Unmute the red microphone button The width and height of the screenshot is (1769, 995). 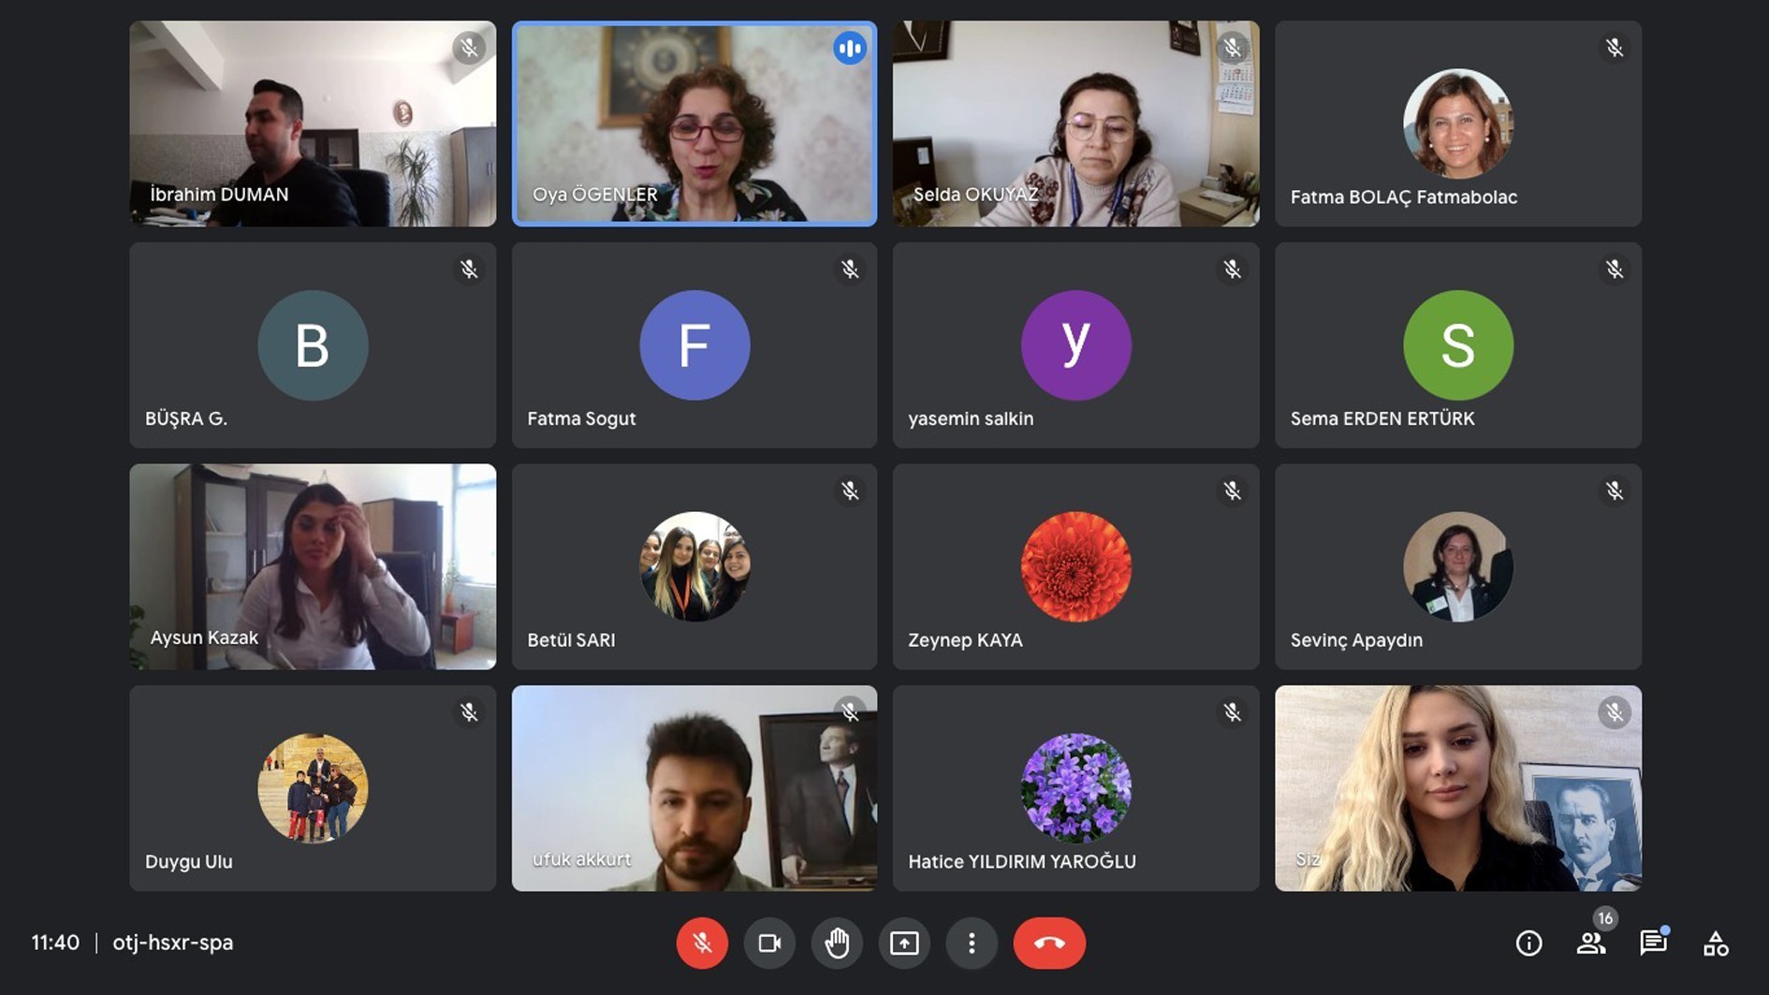coord(702,943)
